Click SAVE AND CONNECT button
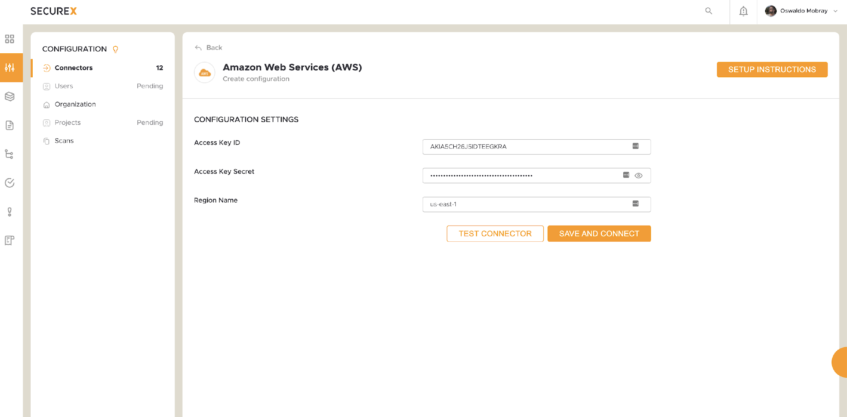The width and height of the screenshot is (847, 417). coord(599,234)
